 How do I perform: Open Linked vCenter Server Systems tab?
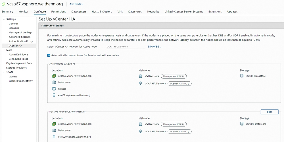tap(184, 12)
